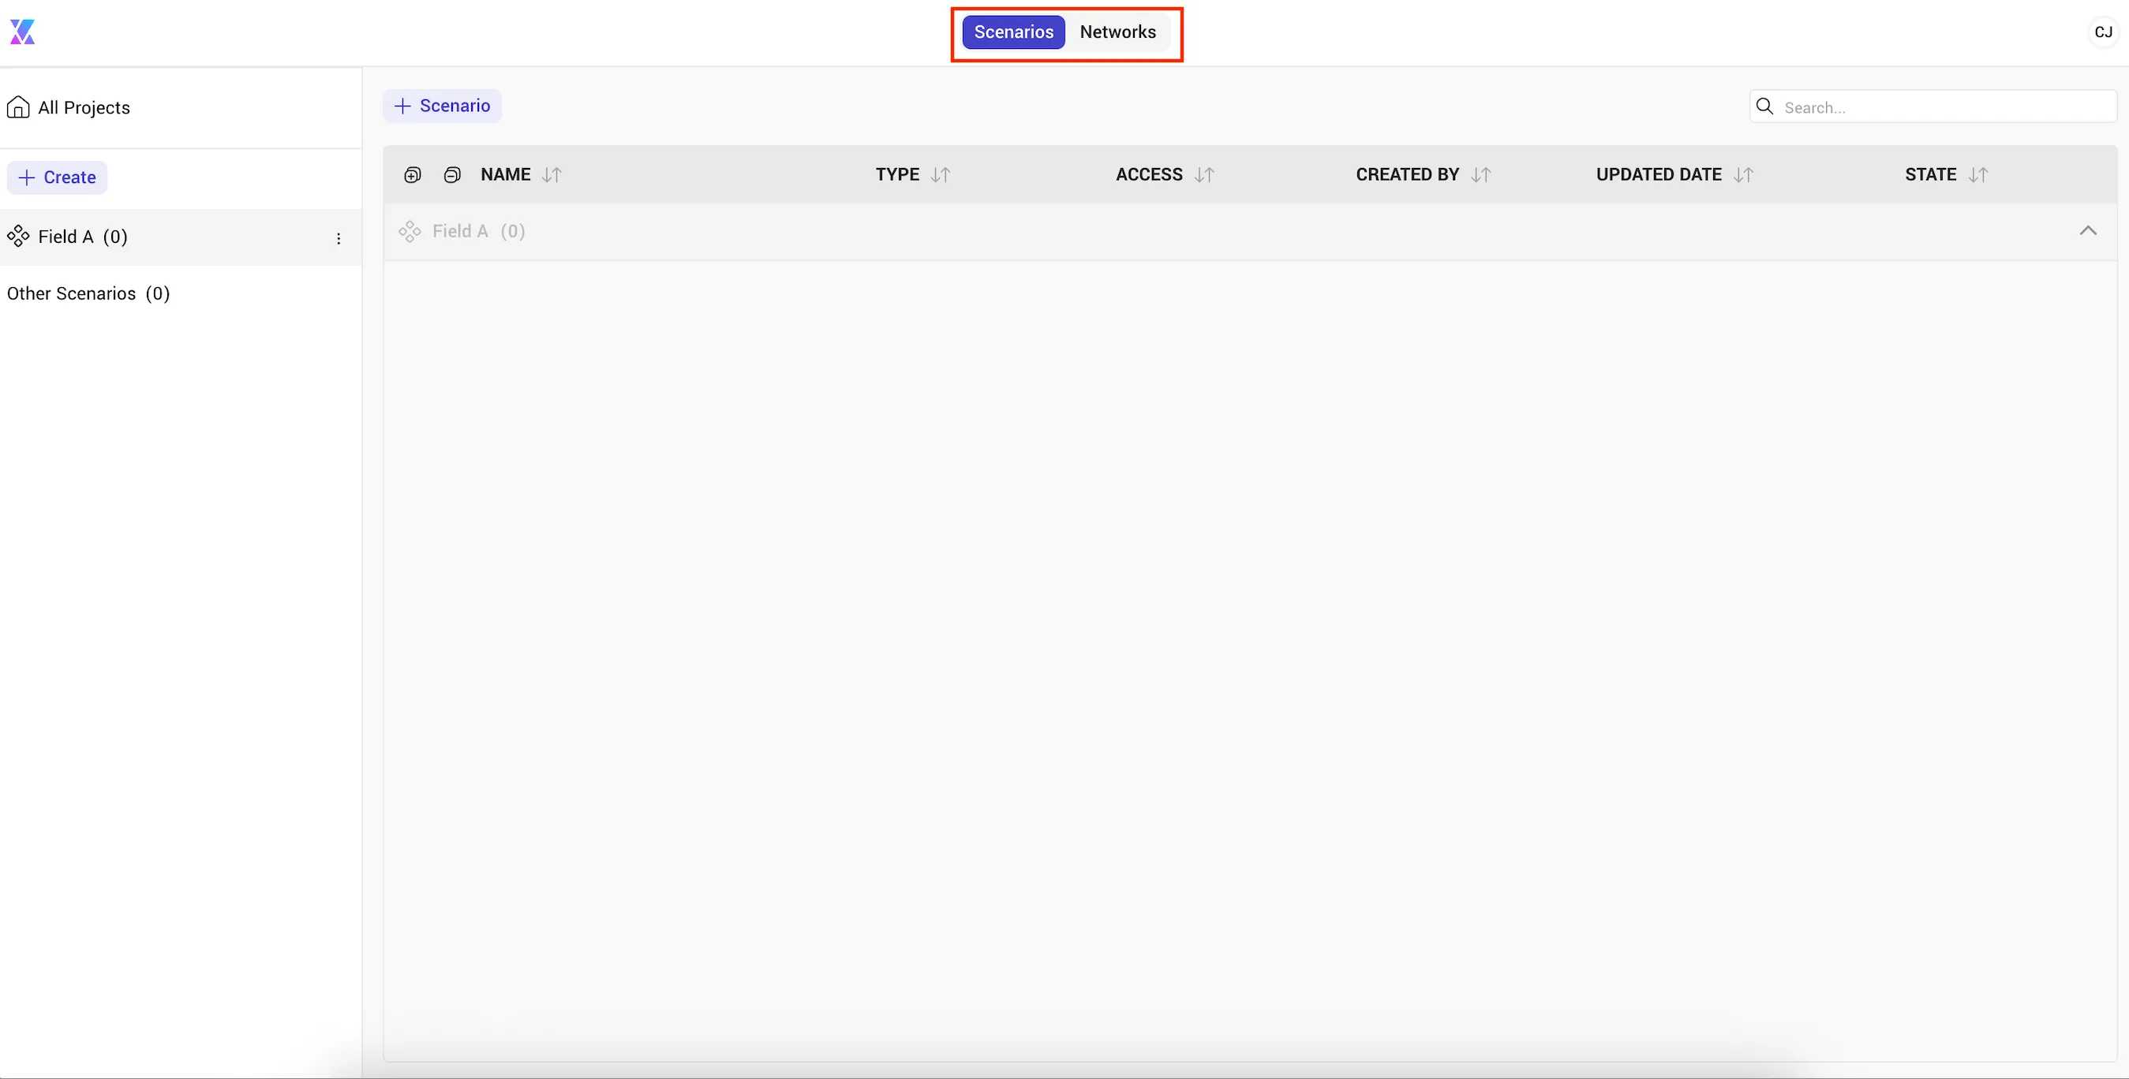Click the search magnifier icon
This screenshot has width=2129, height=1079.
click(x=1764, y=106)
